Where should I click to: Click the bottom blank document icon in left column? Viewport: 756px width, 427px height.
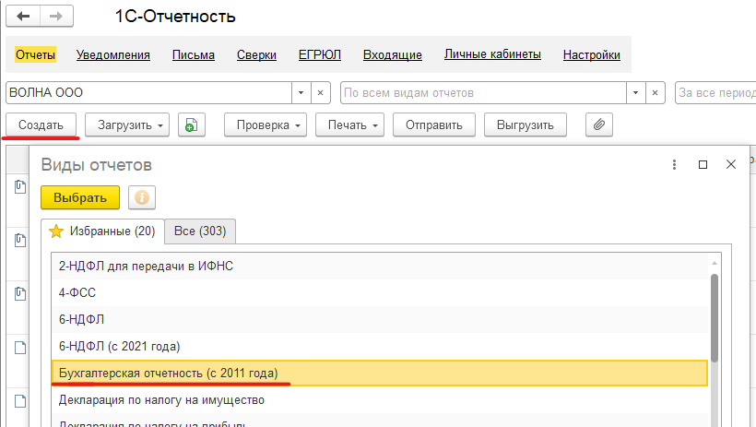point(19,401)
